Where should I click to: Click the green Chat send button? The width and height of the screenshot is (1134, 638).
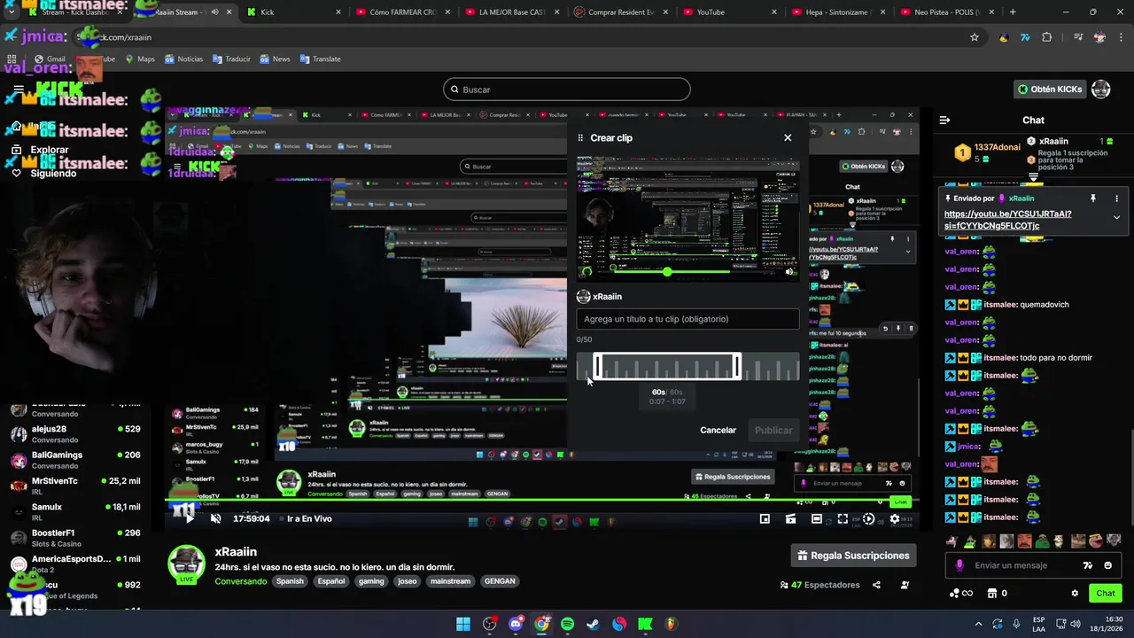(1106, 593)
